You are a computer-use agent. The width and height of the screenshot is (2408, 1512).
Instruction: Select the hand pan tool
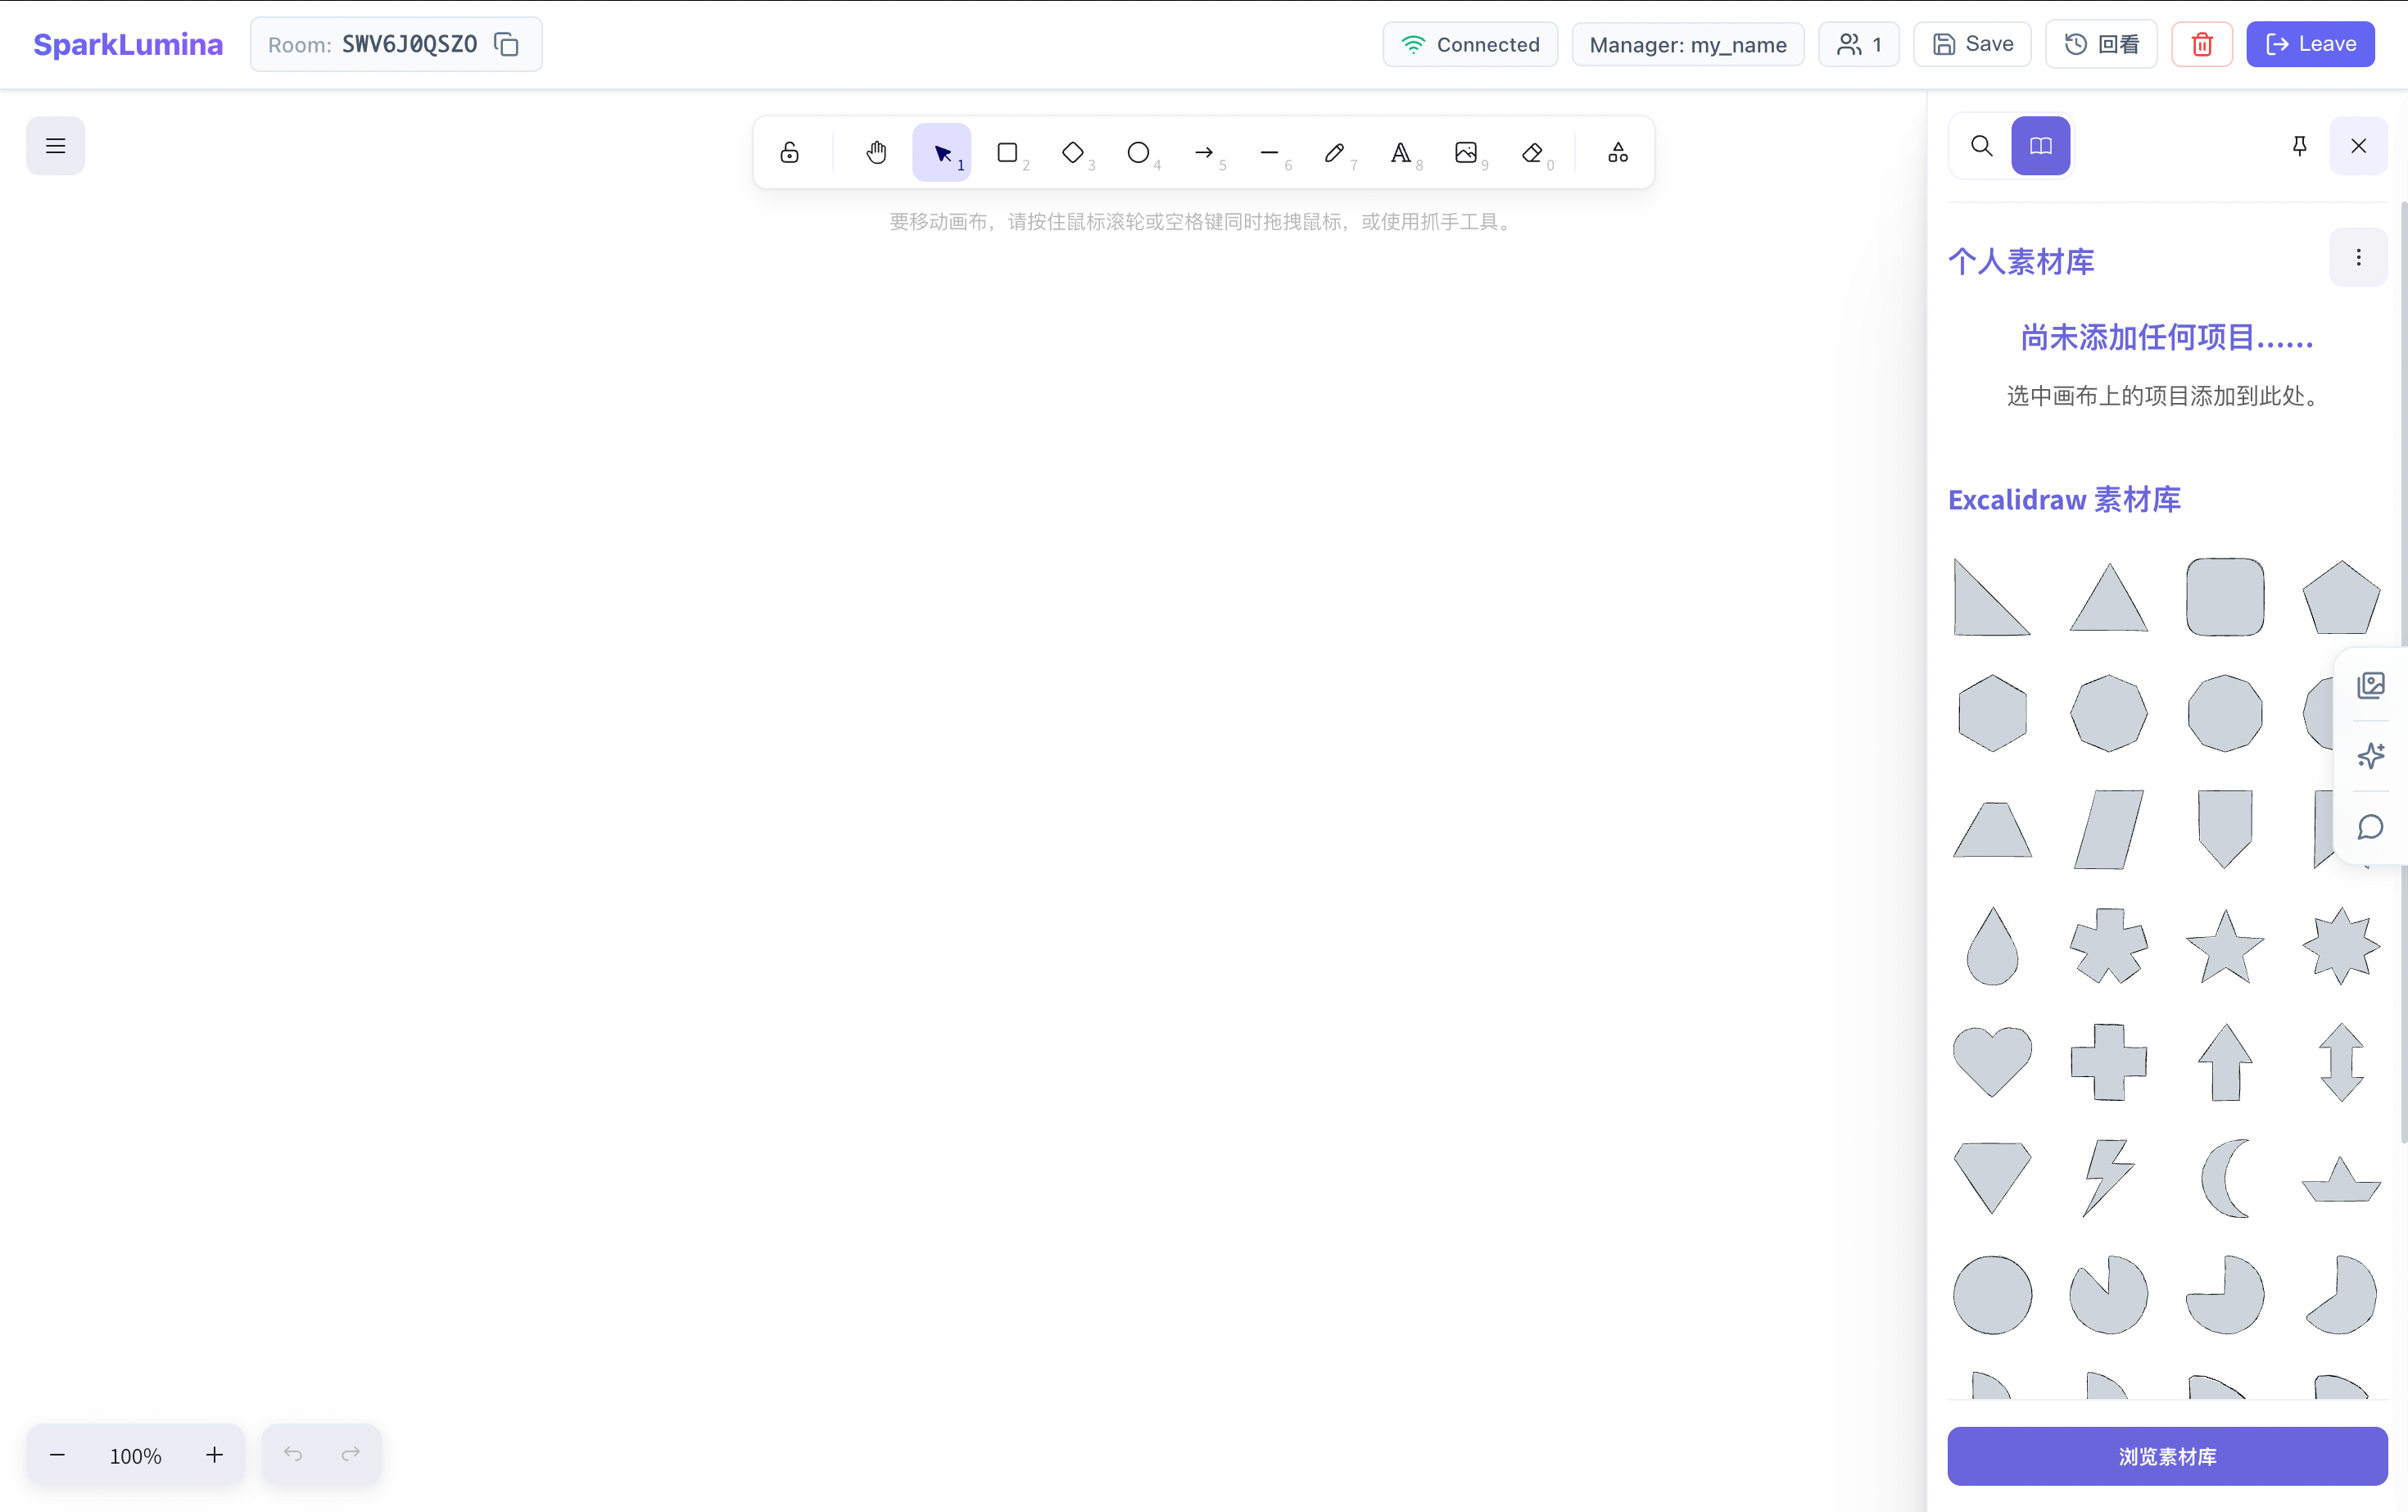pyautogui.click(x=876, y=152)
